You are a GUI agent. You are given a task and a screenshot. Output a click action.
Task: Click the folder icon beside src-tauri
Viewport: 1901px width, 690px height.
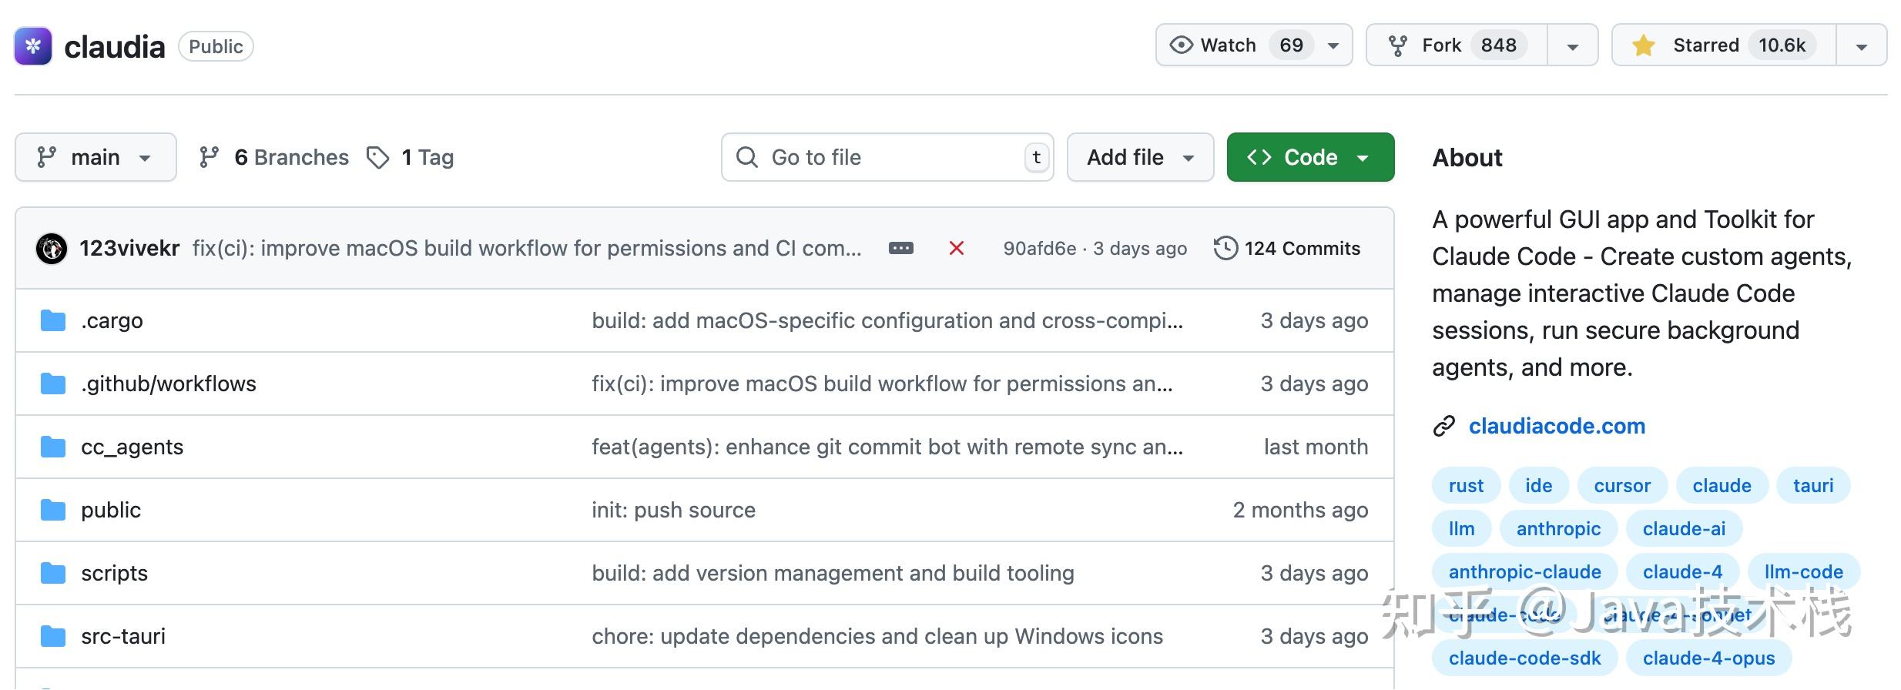(53, 636)
